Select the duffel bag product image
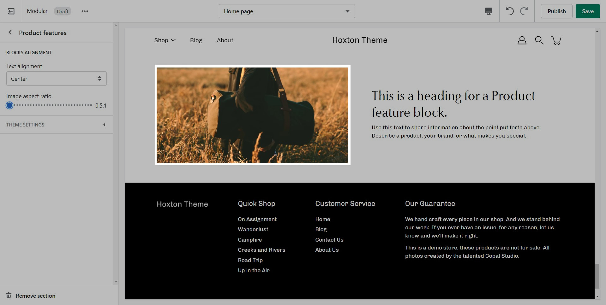Screen dimensions: 606x305 pyautogui.click(x=252, y=115)
